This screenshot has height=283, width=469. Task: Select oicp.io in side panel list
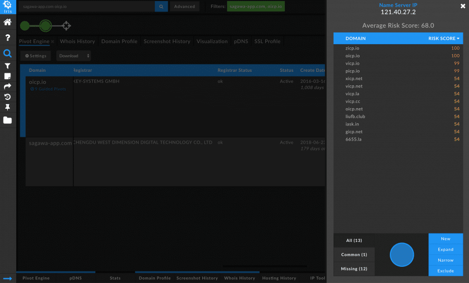[398, 56]
